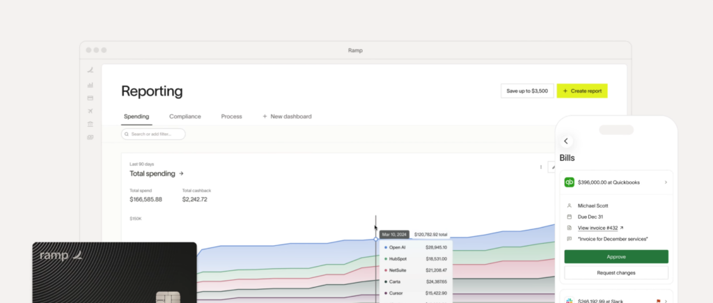
Task: Click the $2,242.72 total cashback value
Action: click(x=195, y=199)
